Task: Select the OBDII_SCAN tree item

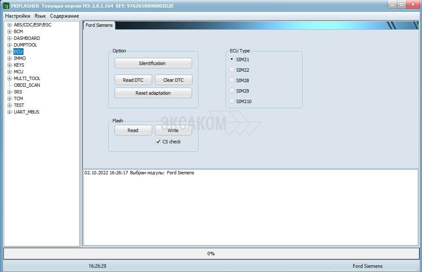Action: (x=27, y=85)
